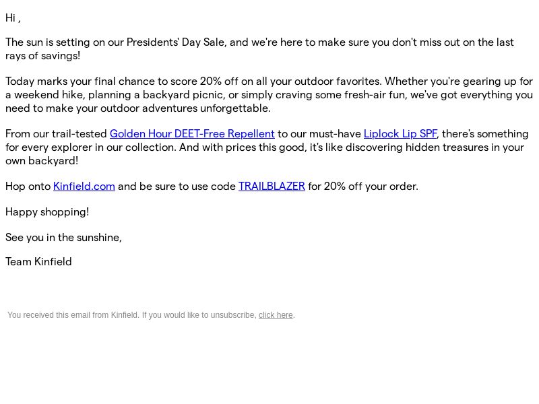The height and width of the screenshot is (404, 539).
Task: Click the "Team Kinfield" signature
Action: pyautogui.click(x=38, y=262)
